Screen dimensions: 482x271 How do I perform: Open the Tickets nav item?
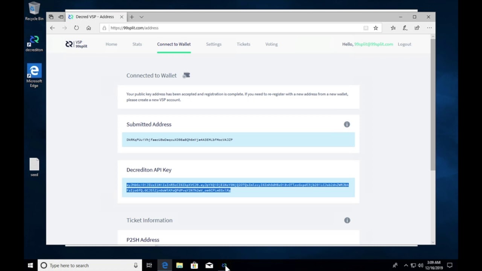tap(243, 44)
